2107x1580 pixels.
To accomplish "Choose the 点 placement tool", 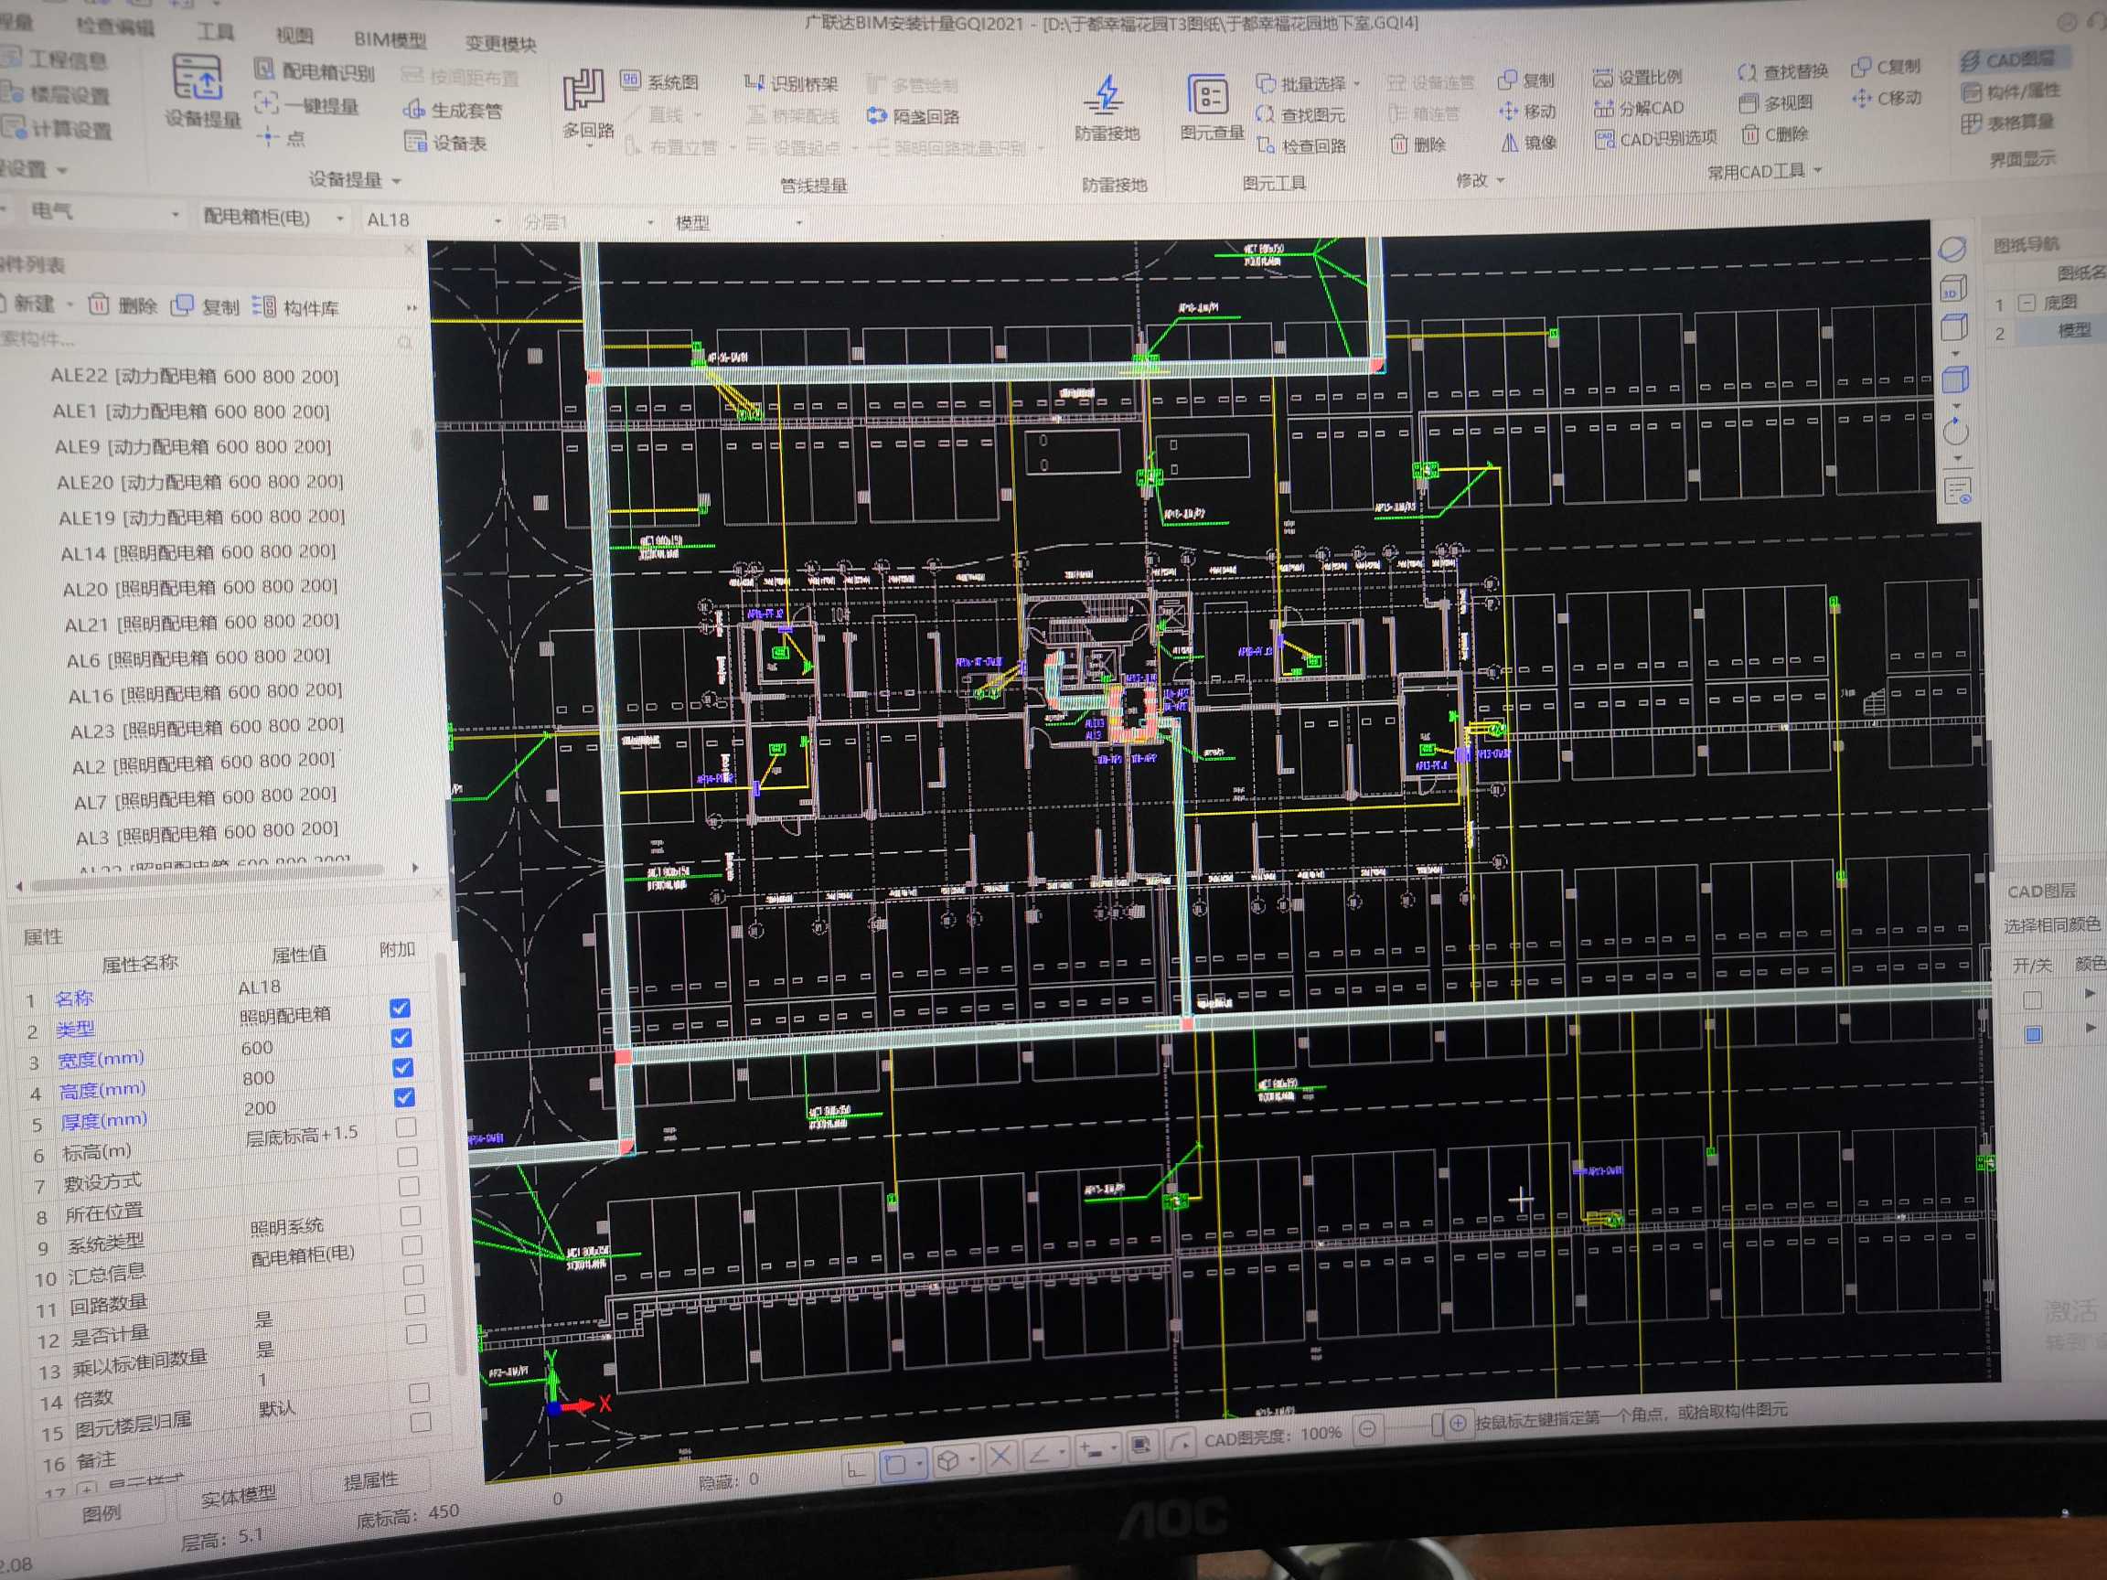I will click(281, 138).
